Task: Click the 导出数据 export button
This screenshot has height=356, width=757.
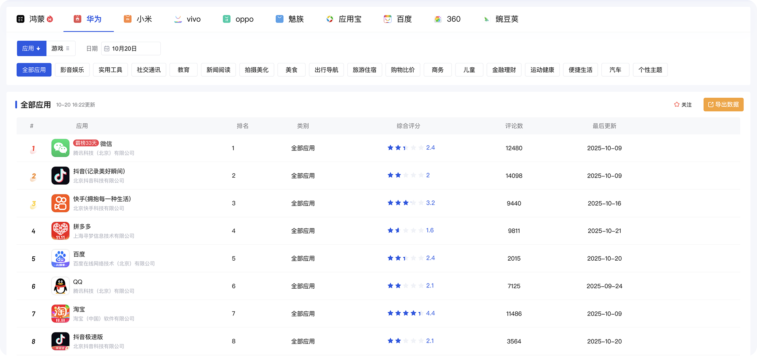Action: point(723,105)
